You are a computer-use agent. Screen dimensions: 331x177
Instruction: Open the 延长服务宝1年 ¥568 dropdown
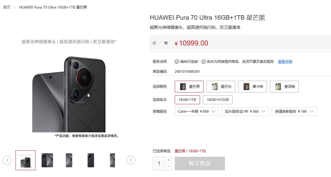(245, 112)
